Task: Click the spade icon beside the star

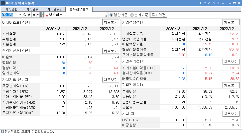Action: [34, 15]
